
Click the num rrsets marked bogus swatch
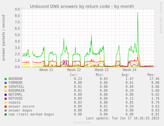click(6, 114)
